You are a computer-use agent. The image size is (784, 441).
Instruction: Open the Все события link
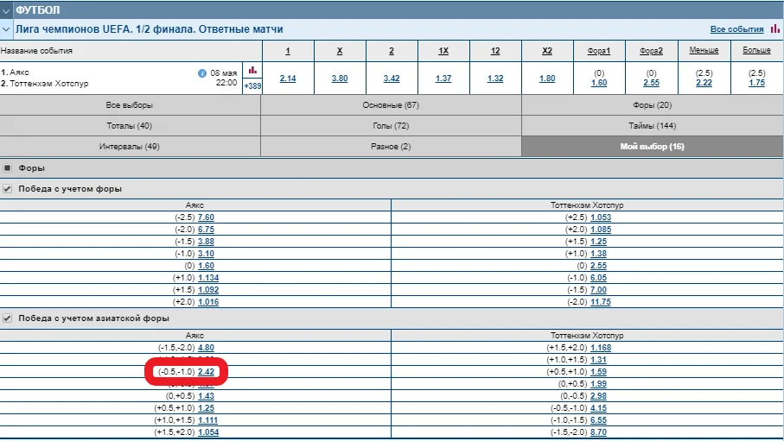(x=736, y=29)
